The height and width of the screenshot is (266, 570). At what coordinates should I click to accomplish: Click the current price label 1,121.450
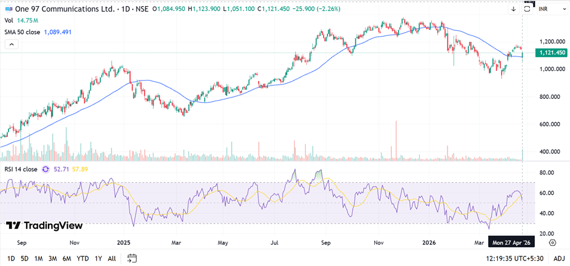coord(551,53)
